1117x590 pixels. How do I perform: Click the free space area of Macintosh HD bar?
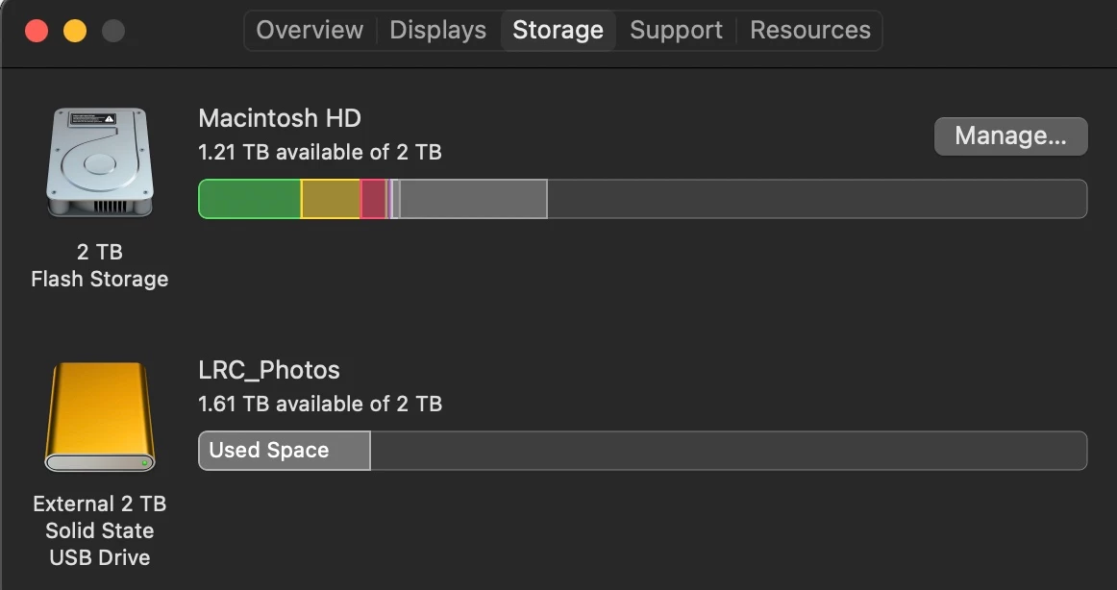(x=817, y=199)
